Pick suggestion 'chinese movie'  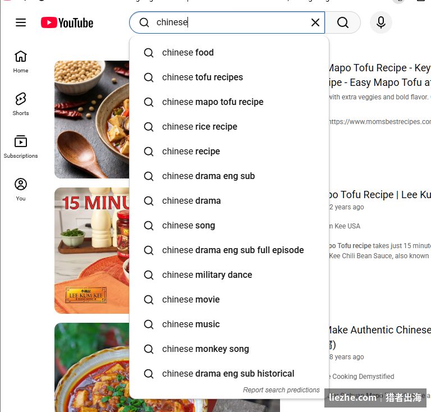coord(229,300)
